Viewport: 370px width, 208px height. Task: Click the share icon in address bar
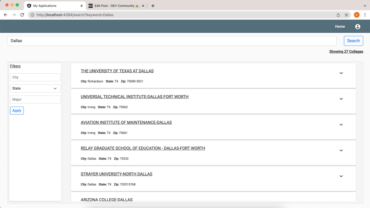pyautogui.click(x=338, y=15)
